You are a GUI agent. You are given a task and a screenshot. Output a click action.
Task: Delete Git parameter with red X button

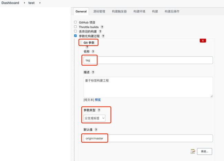203,40
